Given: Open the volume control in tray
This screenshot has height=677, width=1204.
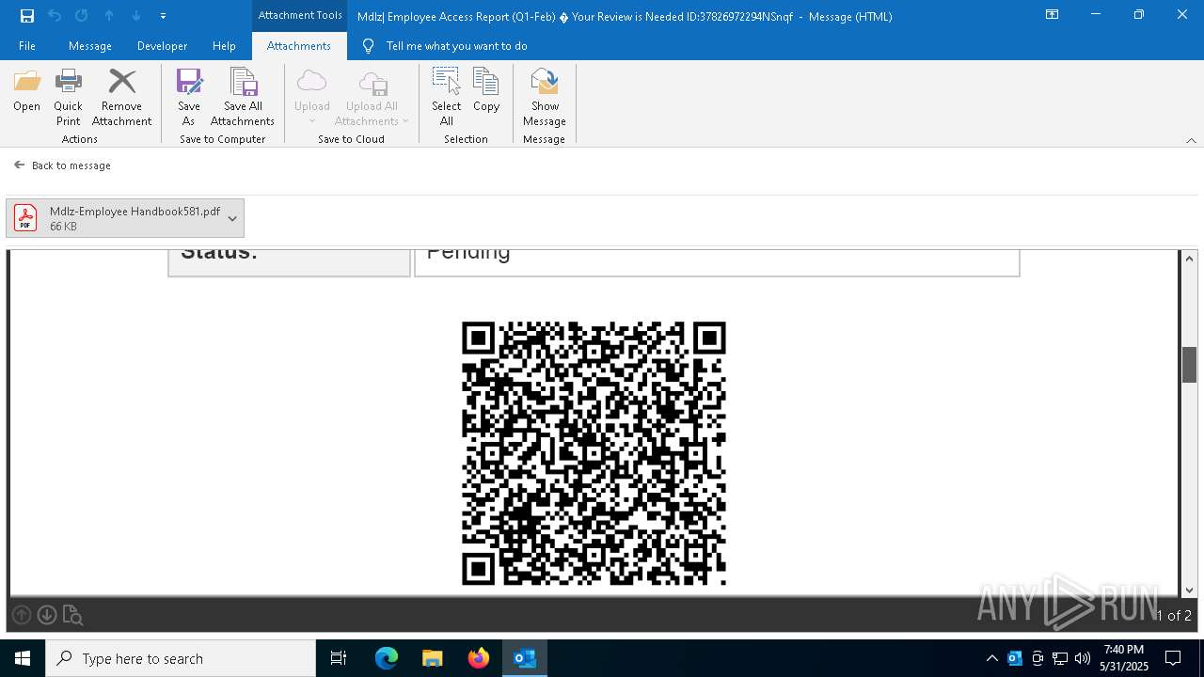Looking at the screenshot, I should pos(1083,658).
